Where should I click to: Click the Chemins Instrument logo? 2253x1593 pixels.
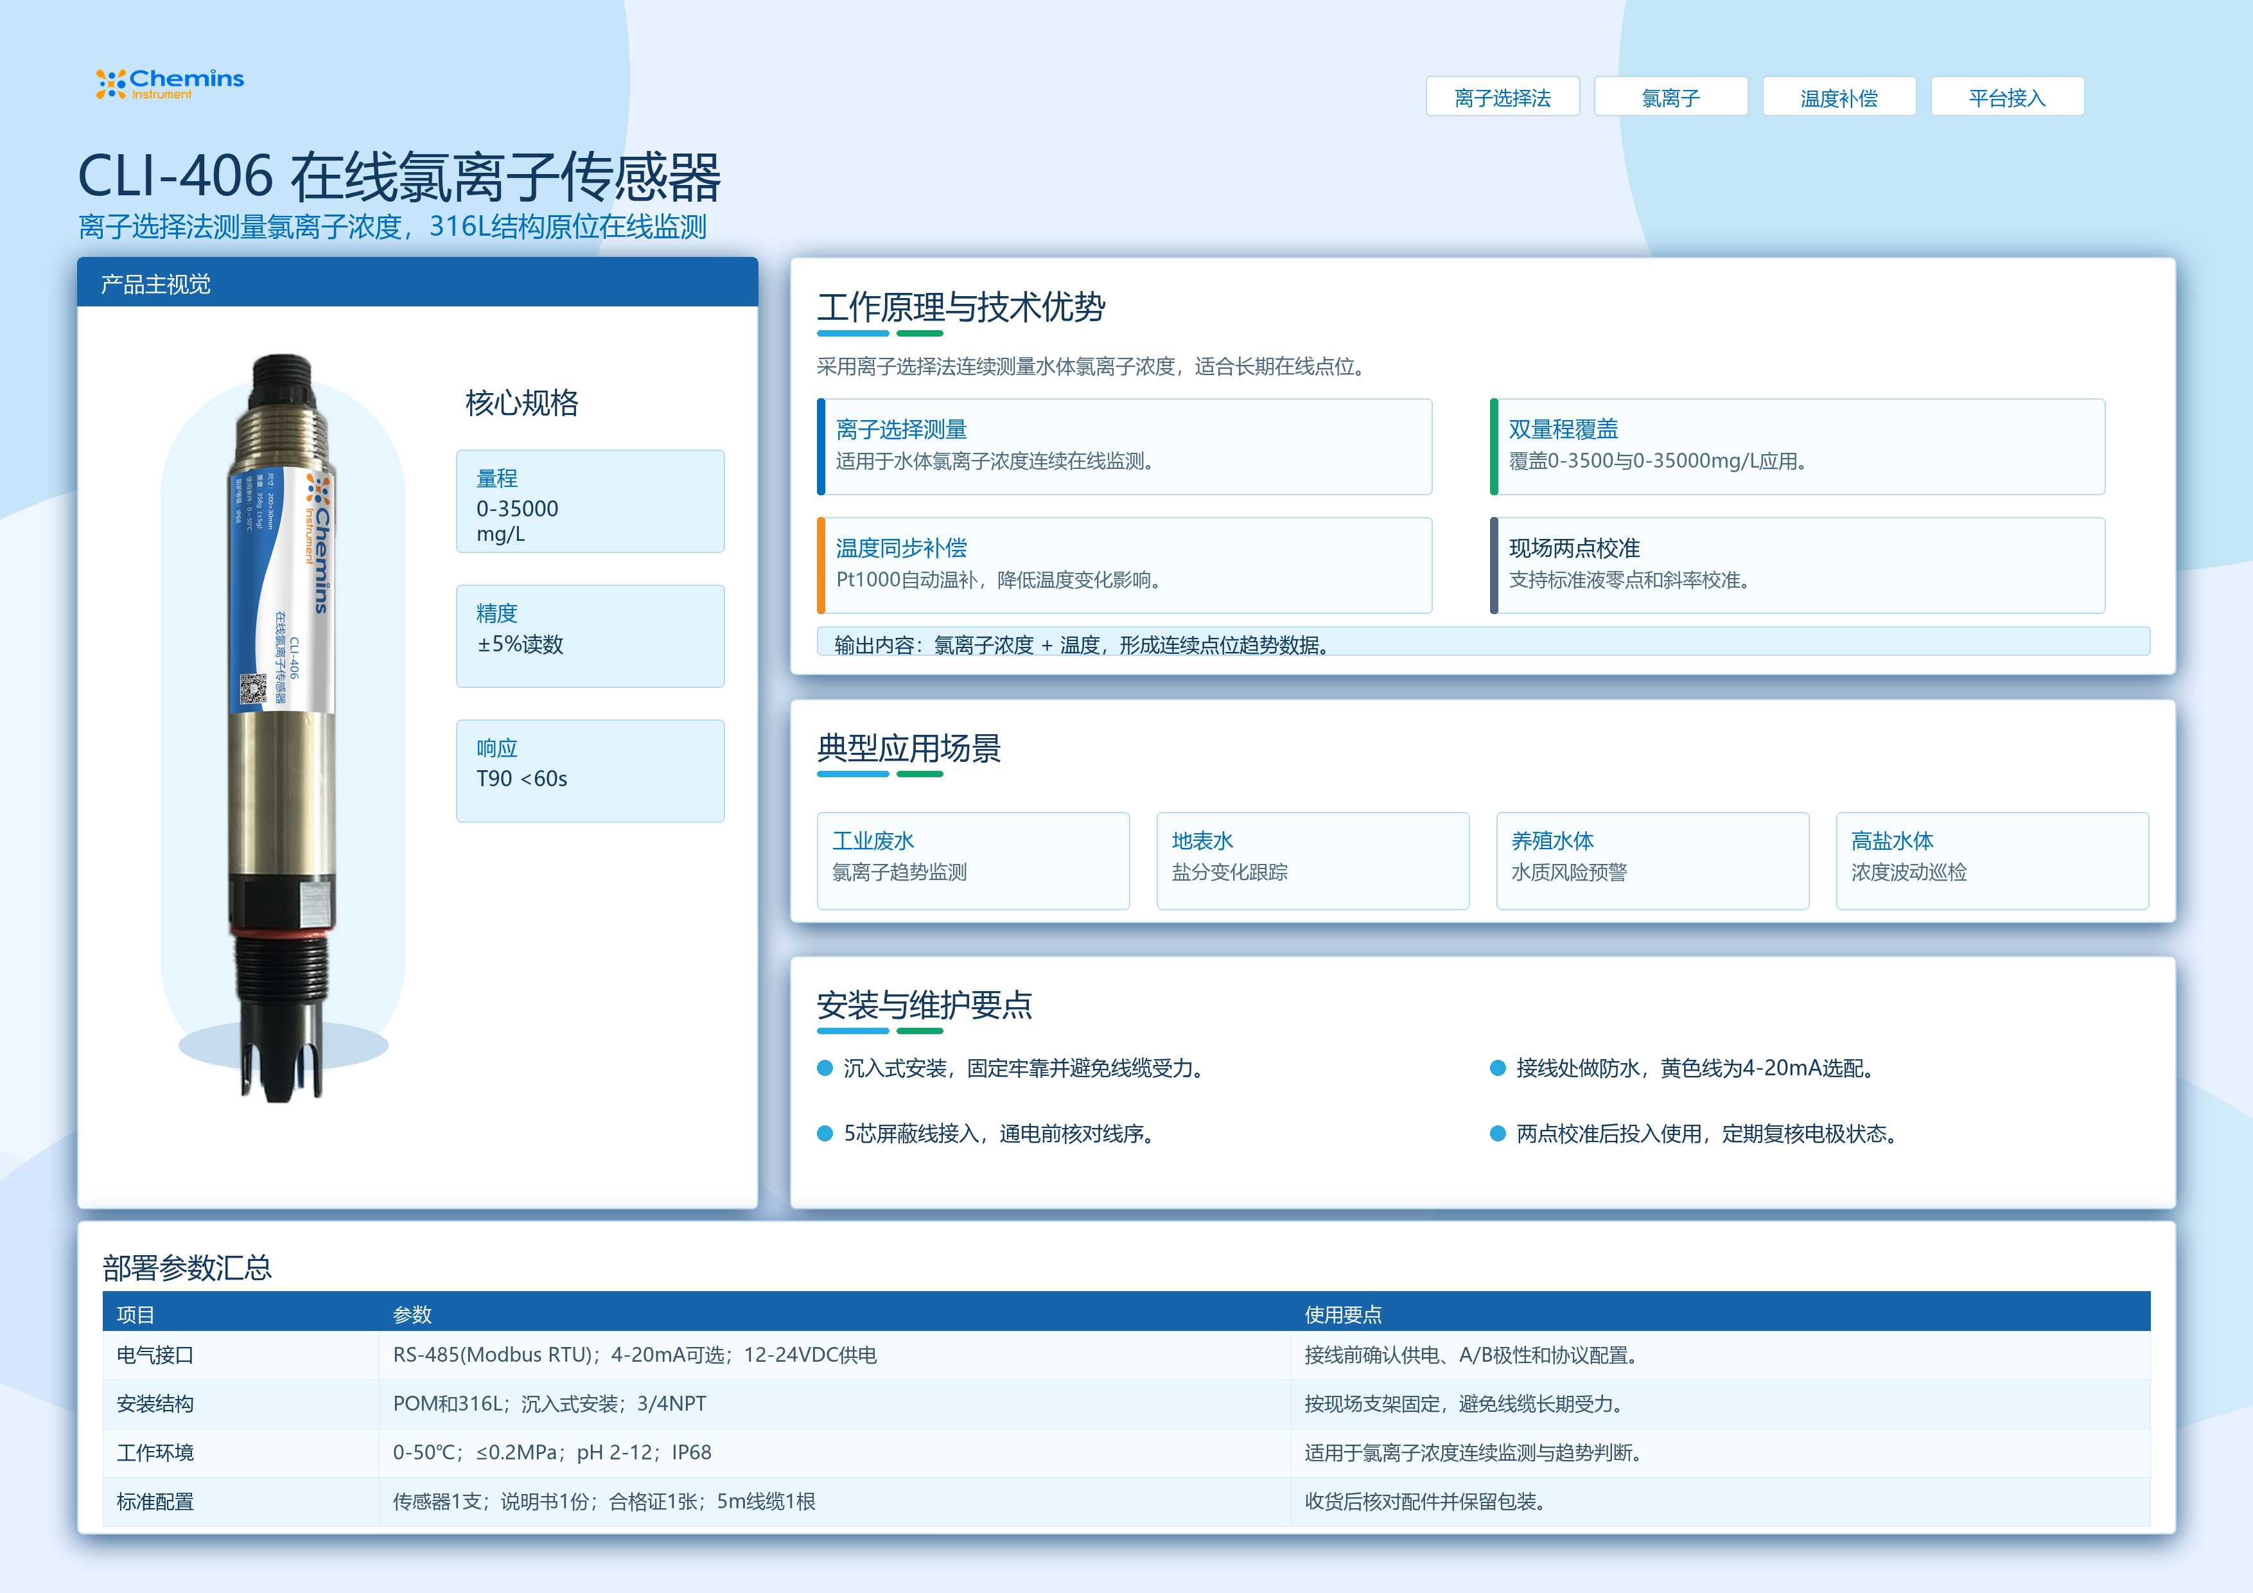tap(170, 84)
